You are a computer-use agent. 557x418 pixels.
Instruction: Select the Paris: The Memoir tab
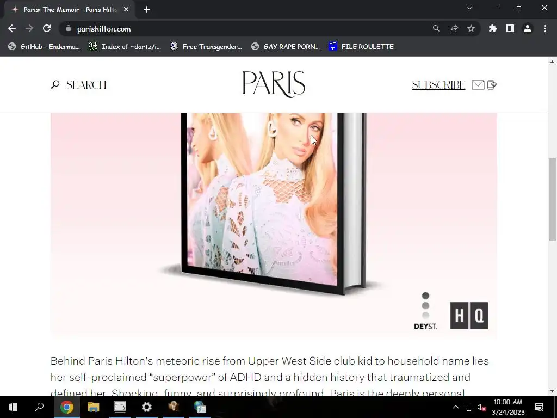(x=70, y=10)
